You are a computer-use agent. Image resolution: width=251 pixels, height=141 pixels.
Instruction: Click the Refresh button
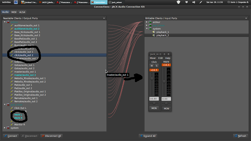(240, 136)
